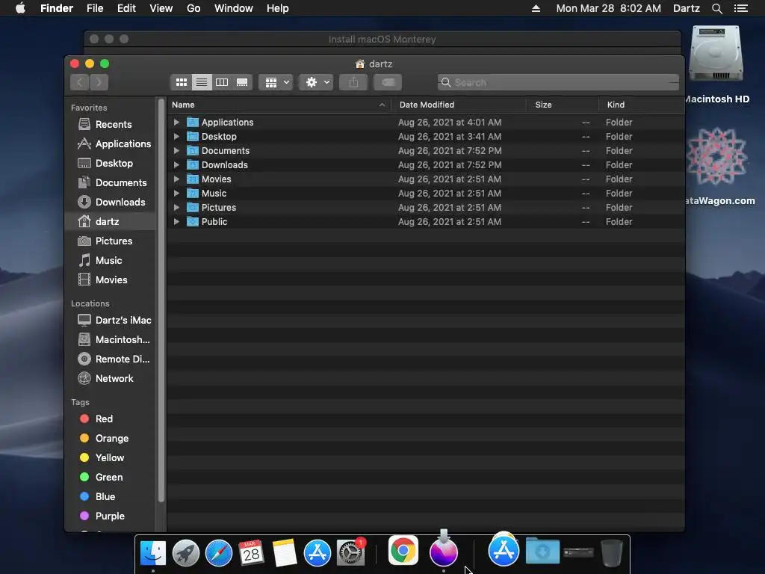
Task: Open Notification Center in the menu bar
Action: 741,8
